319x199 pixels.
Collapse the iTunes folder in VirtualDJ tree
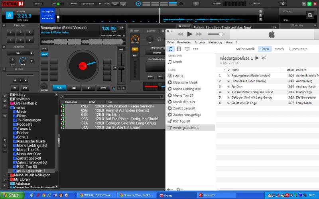pyautogui.click(x=9, y=107)
